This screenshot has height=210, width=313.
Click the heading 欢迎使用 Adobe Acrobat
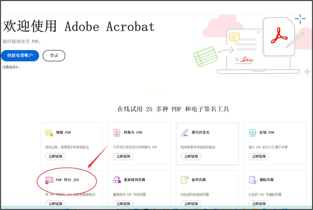(x=79, y=26)
